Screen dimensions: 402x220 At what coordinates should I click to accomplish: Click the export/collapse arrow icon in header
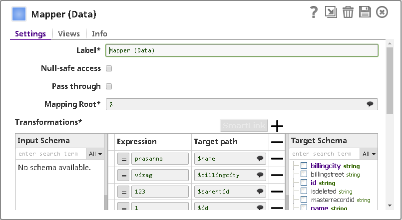pyautogui.click(x=331, y=12)
